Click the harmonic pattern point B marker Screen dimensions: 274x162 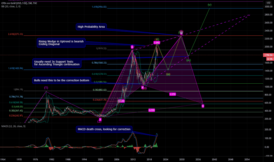tap(142, 87)
